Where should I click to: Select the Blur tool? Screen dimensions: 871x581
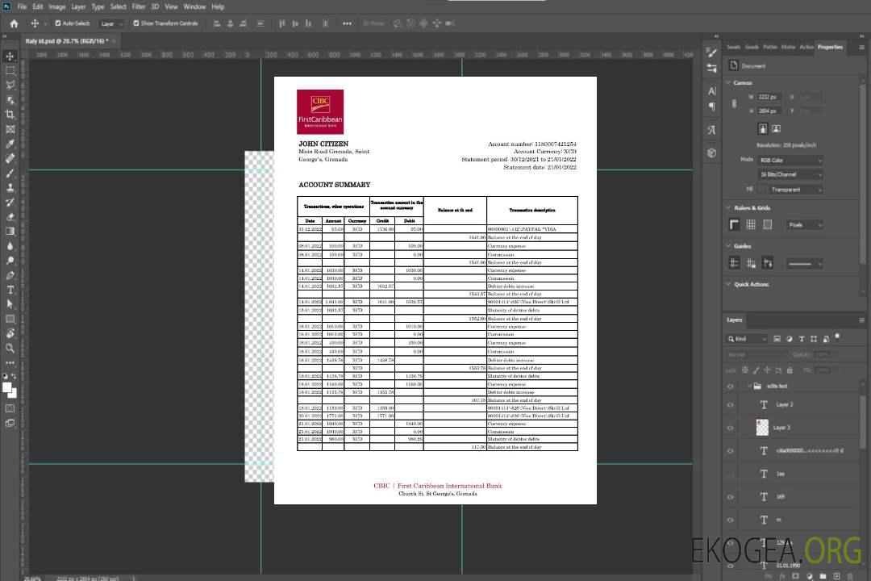click(x=10, y=246)
